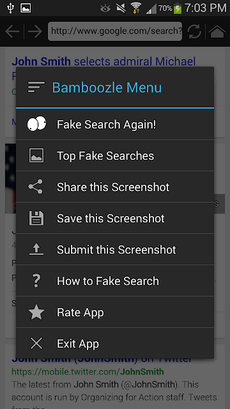Open John Smith selects admiral headline link
The height and width of the screenshot is (409, 230).
(103, 61)
